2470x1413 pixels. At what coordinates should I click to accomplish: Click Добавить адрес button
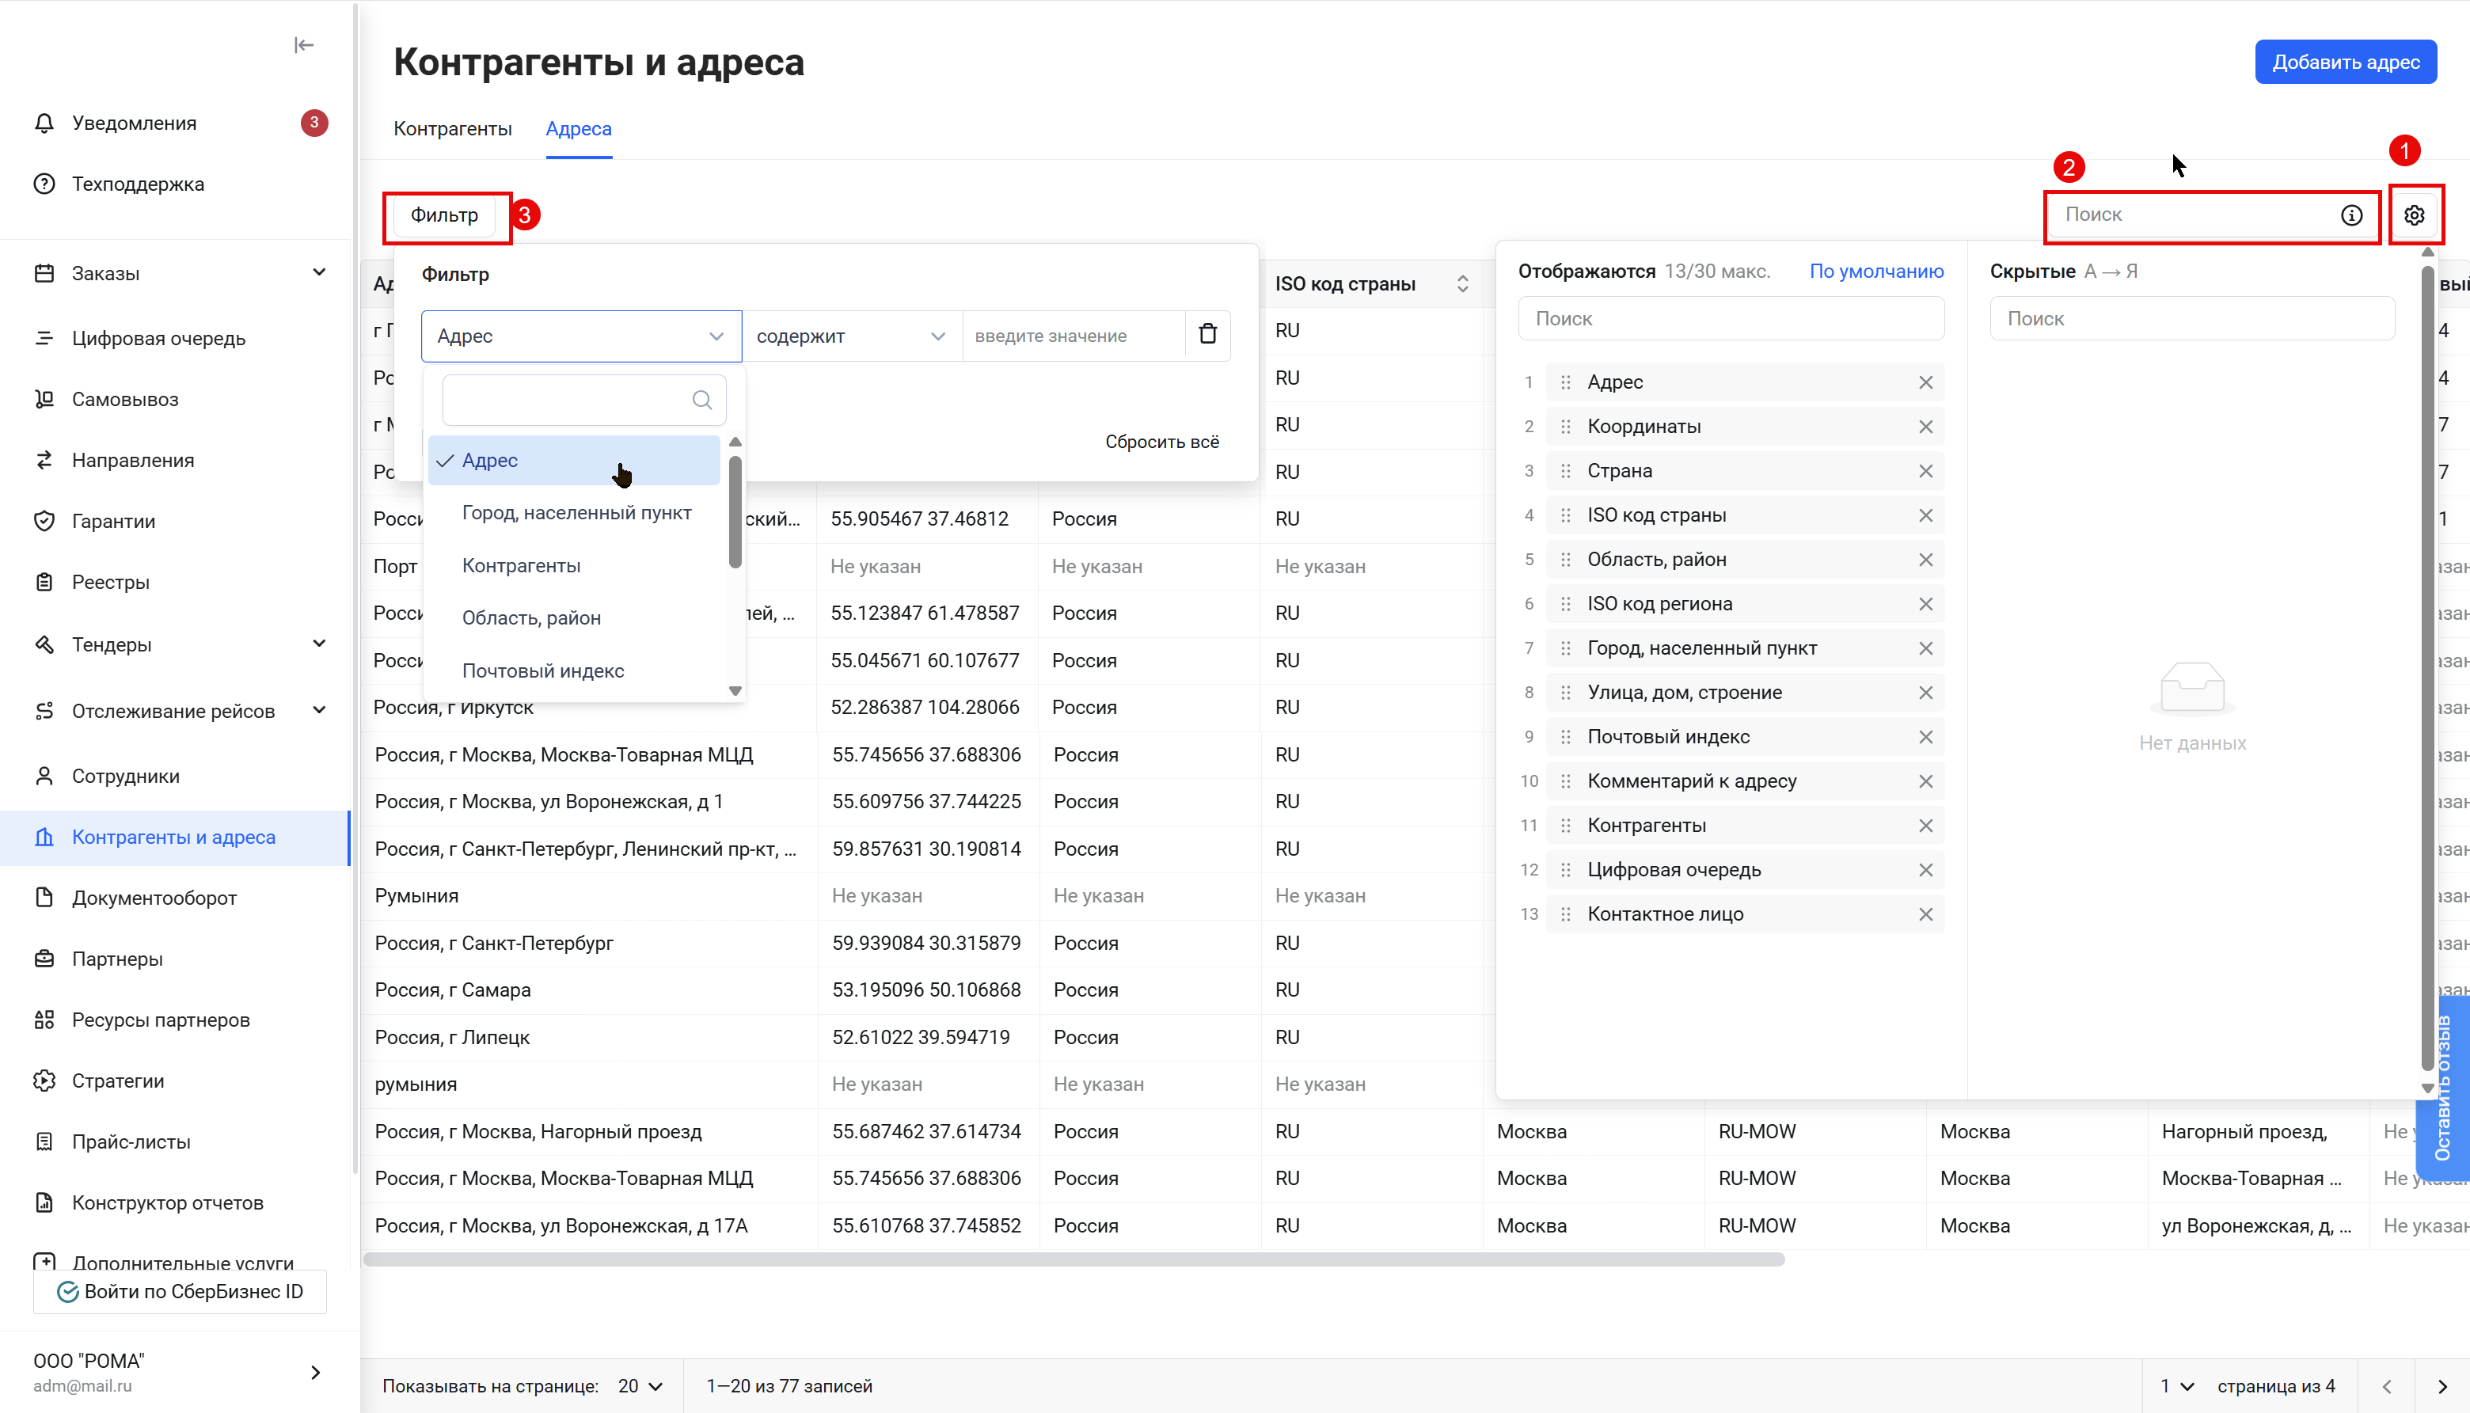[x=2345, y=62]
